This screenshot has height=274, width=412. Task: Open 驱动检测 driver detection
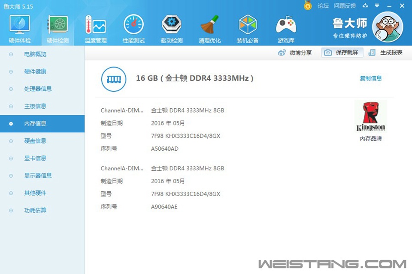(171, 29)
